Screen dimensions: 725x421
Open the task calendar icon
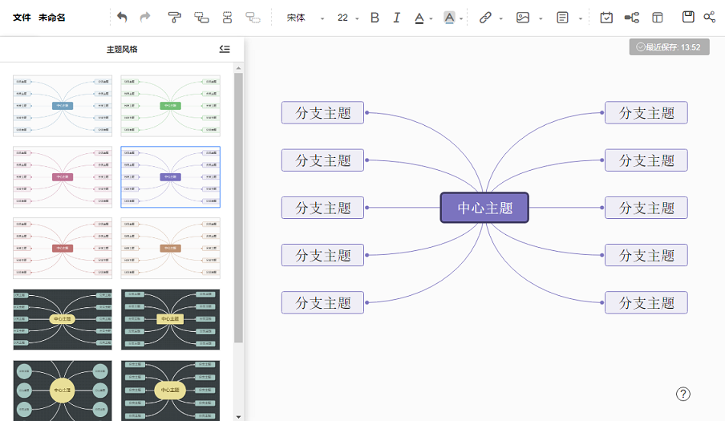tap(606, 18)
